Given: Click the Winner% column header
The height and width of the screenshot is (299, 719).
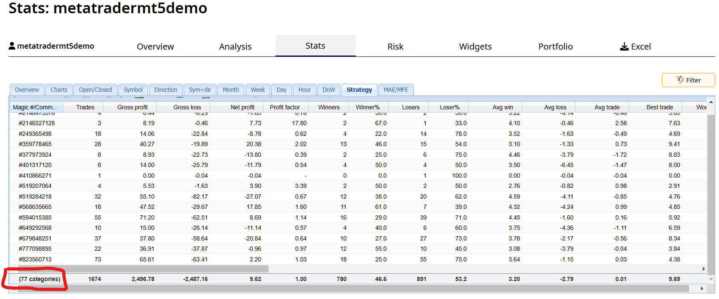Looking at the screenshot, I should [368, 107].
